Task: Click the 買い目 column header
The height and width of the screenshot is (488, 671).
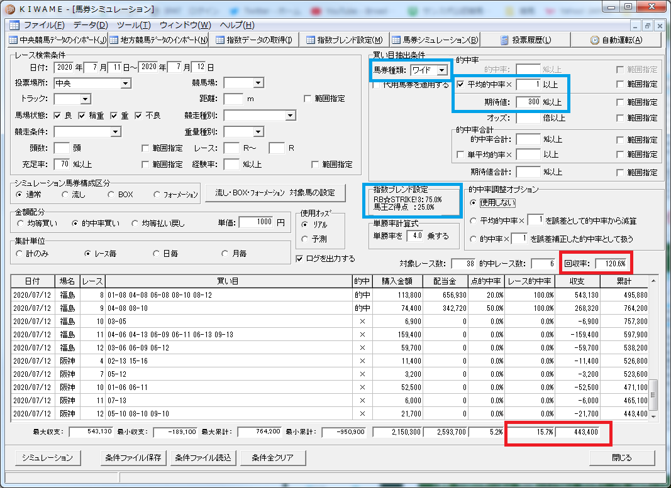Action: pos(228,281)
